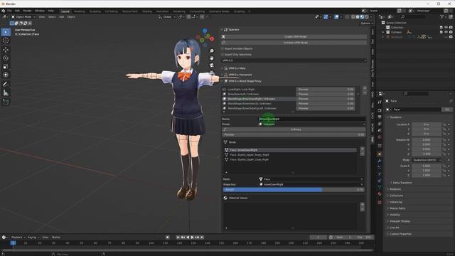
Task: Select the Measure tool
Action: 6,93
